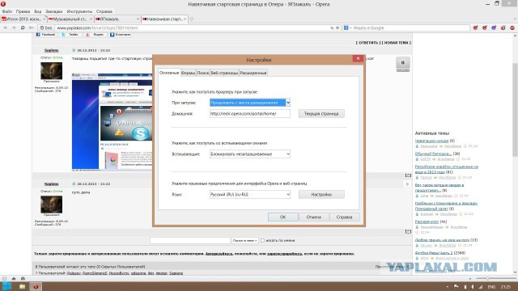Click the Отмена button

click(x=313, y=217)
